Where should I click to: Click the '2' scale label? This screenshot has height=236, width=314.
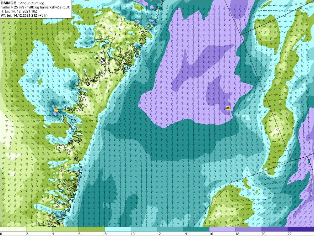coord(27,234)
